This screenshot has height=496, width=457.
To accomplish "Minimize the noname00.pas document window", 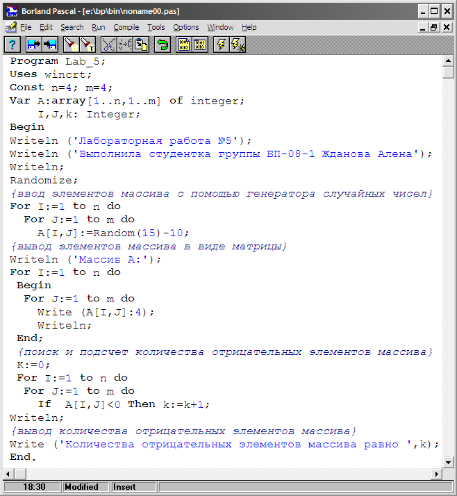I will (x=422, y=28).
